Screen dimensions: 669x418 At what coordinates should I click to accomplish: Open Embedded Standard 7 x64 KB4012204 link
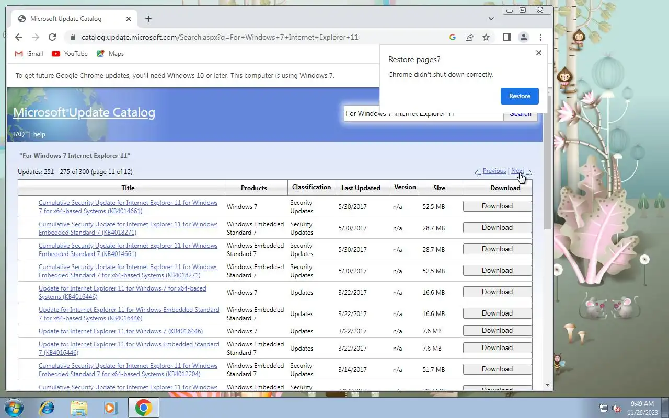tap(128, 370)
